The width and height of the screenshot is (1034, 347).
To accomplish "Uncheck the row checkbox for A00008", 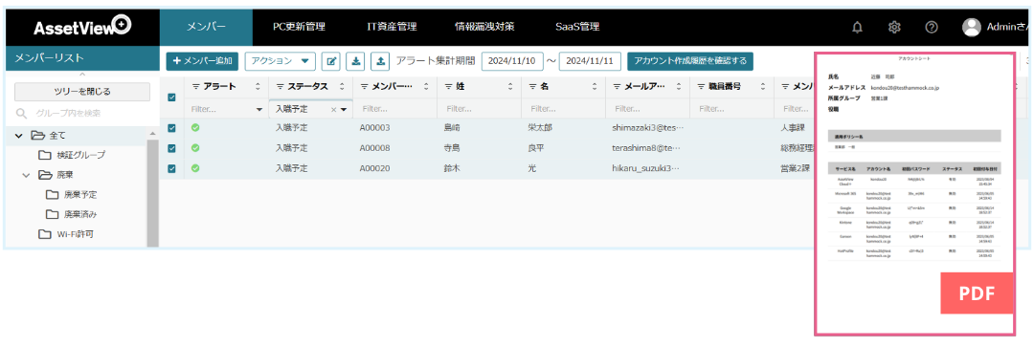I will pyautogui.click(x=171, y=149).
